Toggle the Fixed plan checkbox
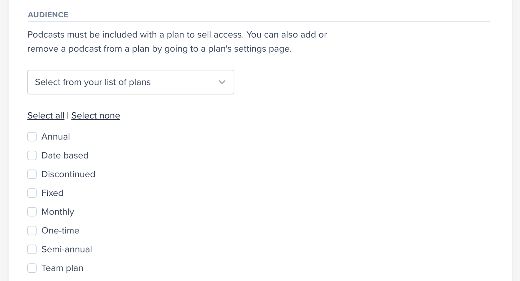 pos(32,193)
